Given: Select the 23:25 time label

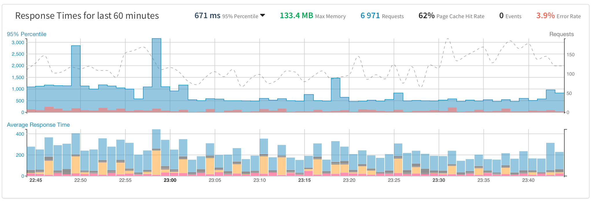Looking at the screenshot, I should click(x=394, y=180).
